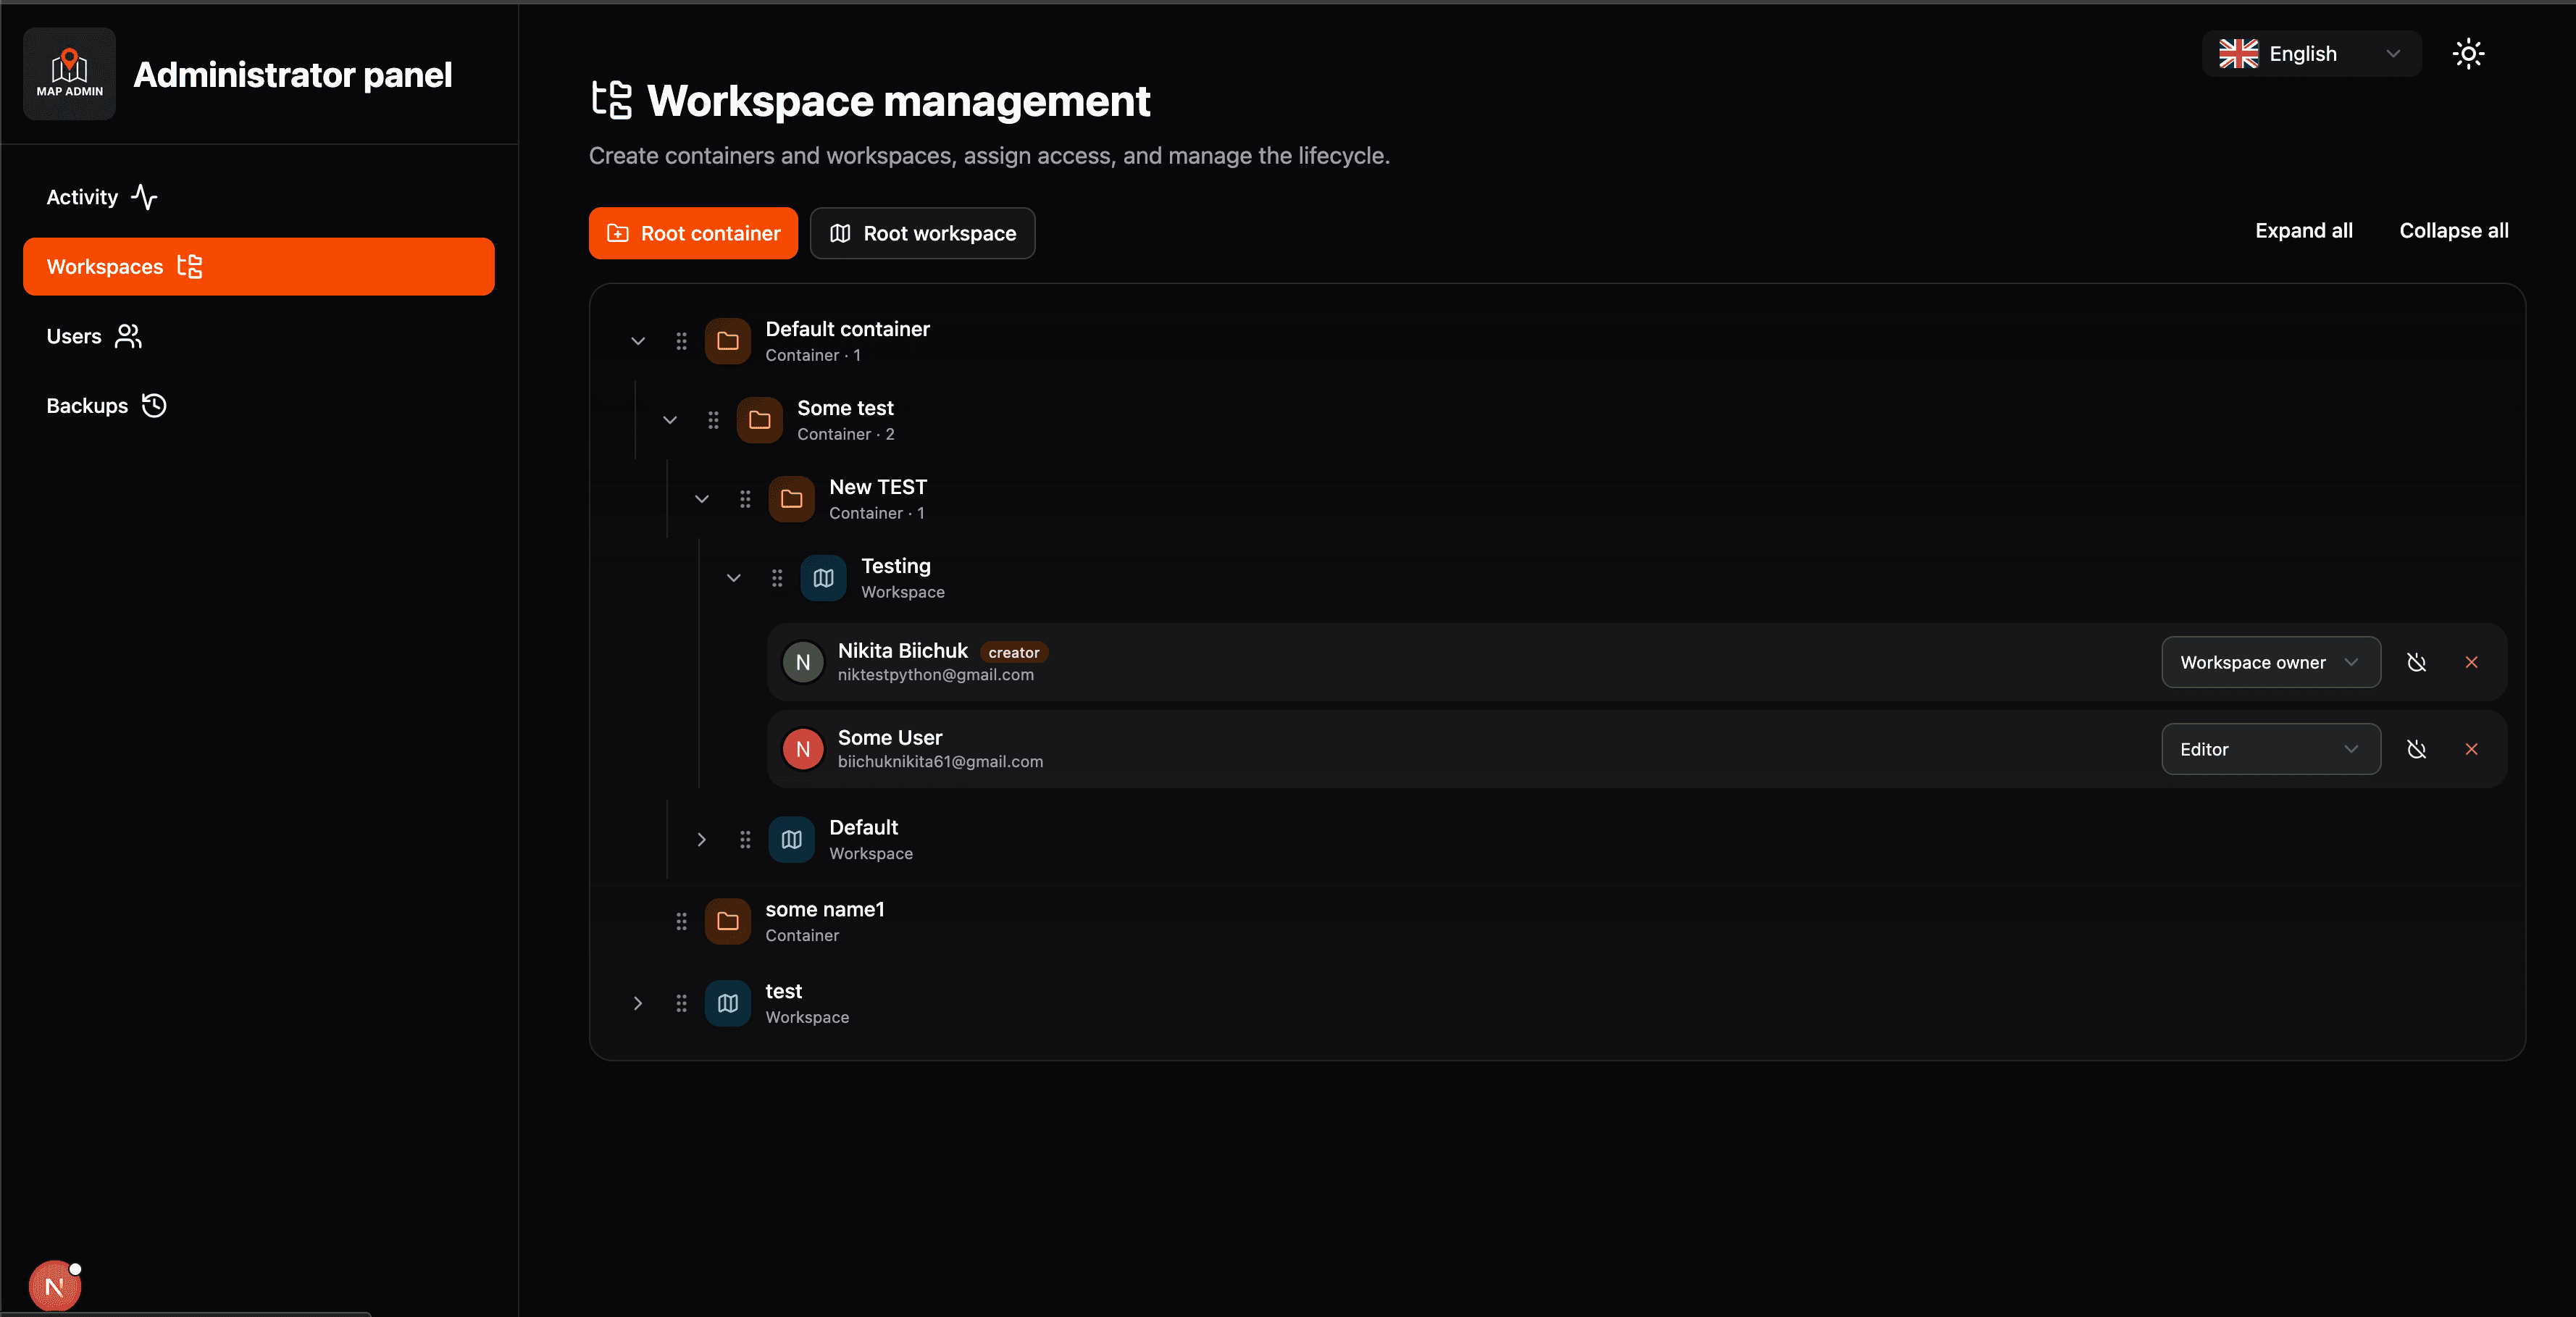Click the some name1 folder icon
The image size is (2576, 1317).
(728, 922)
